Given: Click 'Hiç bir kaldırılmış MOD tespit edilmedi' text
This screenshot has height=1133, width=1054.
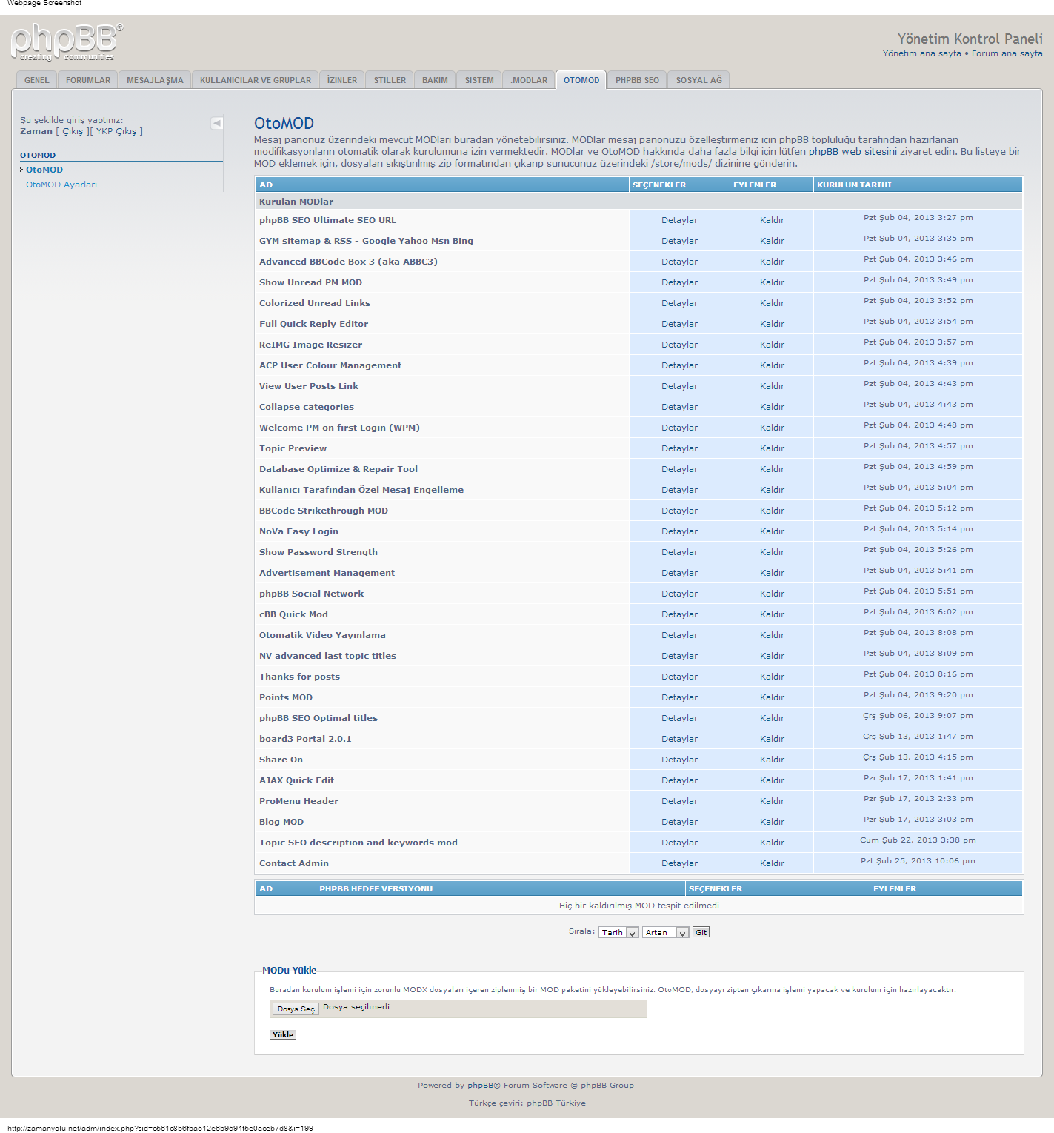Looking at the screenshot, I should pos(639,906).
